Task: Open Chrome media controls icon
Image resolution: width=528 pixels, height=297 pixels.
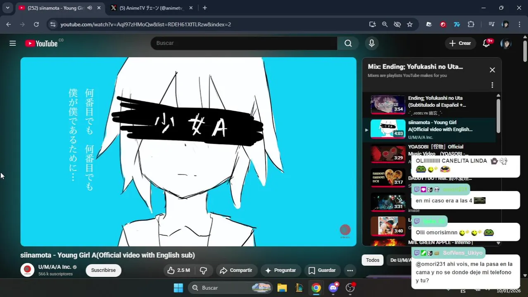Action: pyautogui.click(x=491, y=24)
